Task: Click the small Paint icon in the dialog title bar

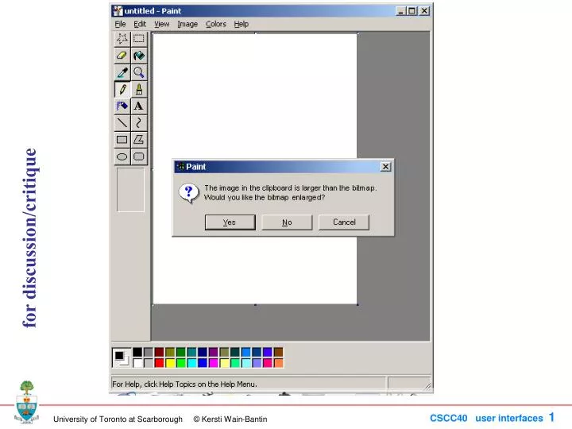Action: point(180,167)
